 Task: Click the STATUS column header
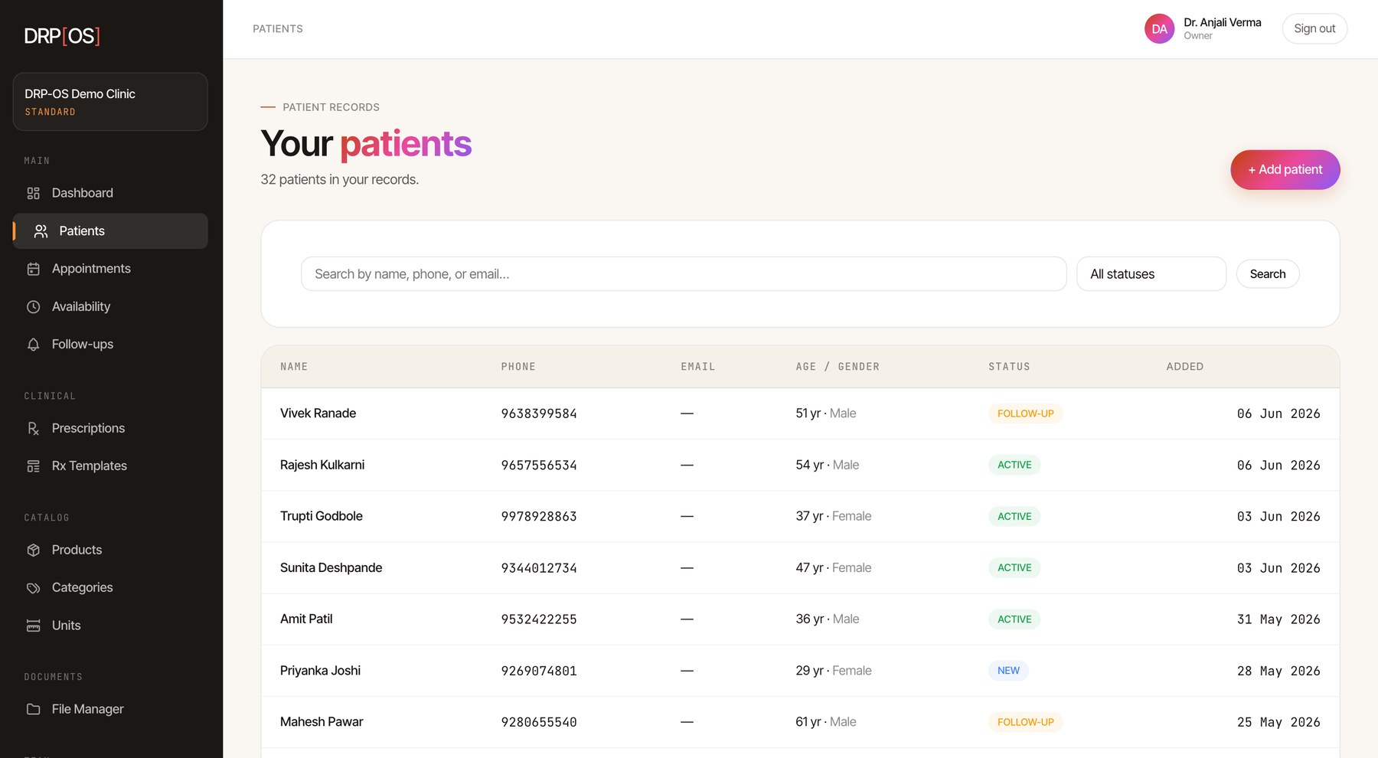pos(1009,367)
